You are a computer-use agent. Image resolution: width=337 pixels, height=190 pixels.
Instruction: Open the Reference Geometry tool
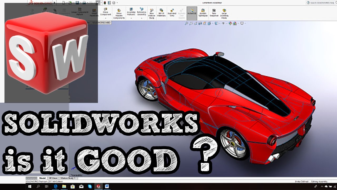tap(141, 12)
